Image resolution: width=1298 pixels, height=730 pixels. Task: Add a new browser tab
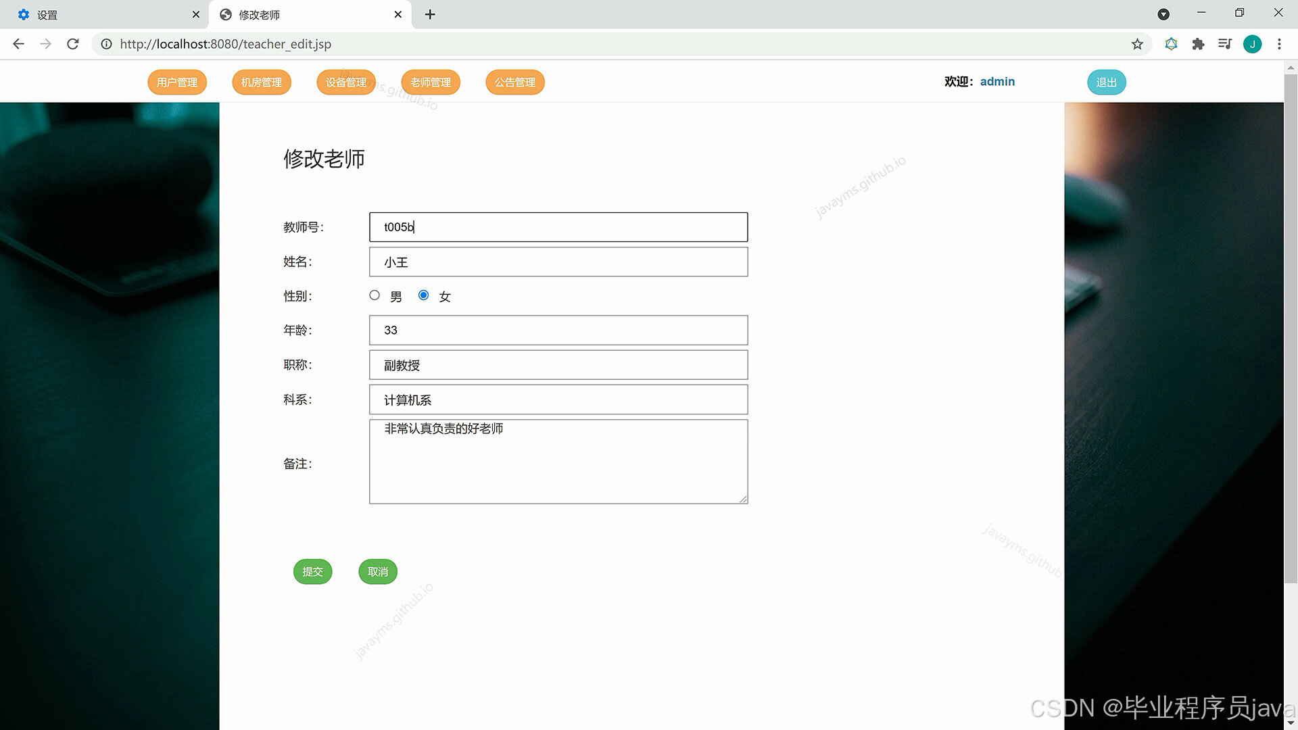tap(430, 14)
